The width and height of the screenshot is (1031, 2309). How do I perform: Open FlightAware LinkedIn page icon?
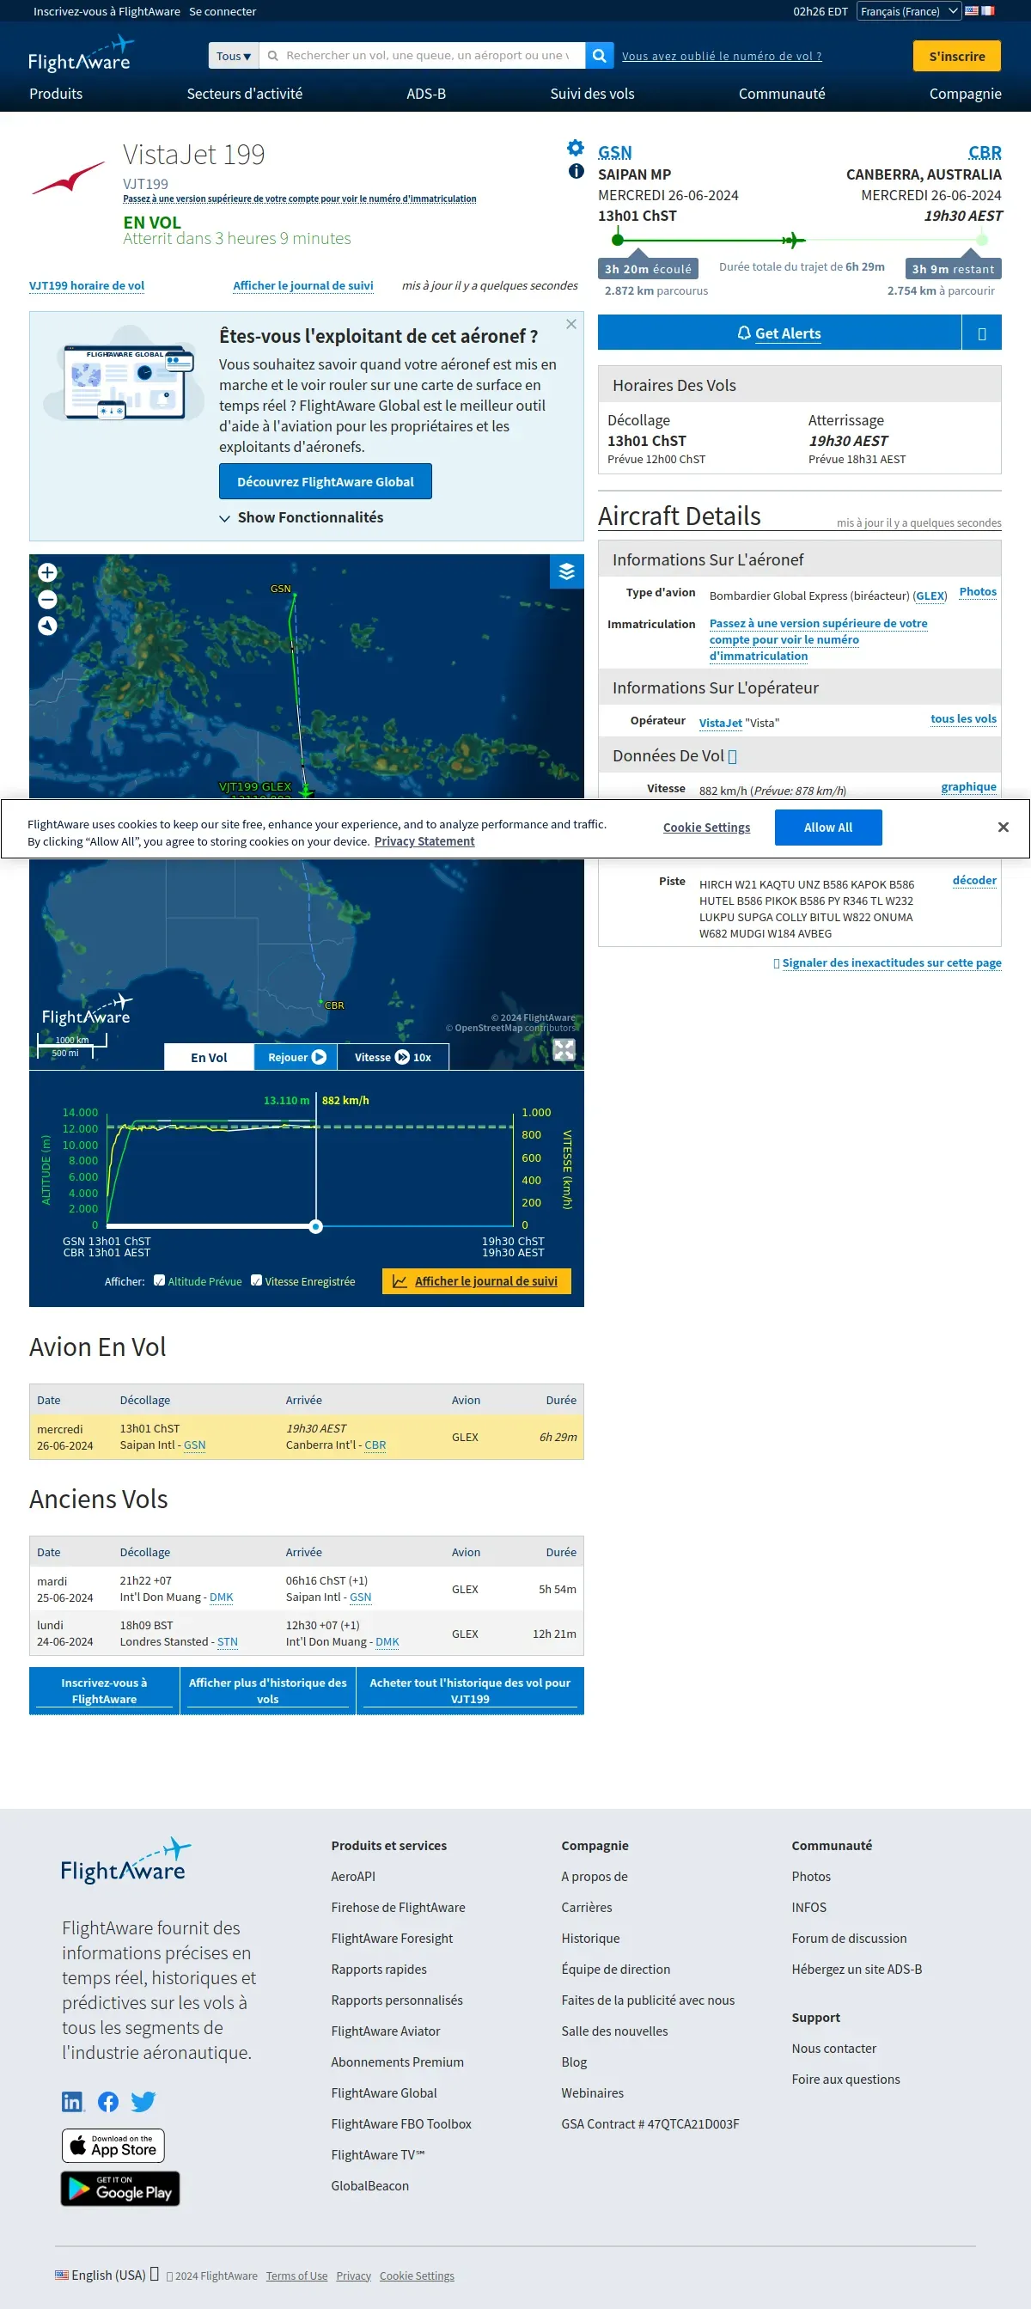click(x=73, y=2102)
